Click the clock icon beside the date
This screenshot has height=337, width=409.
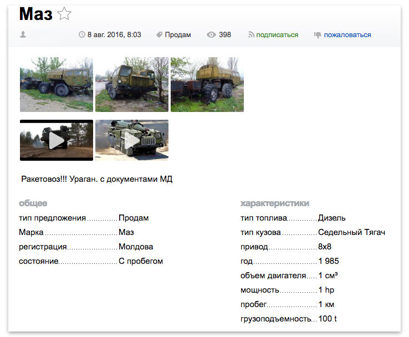point(82,35)
